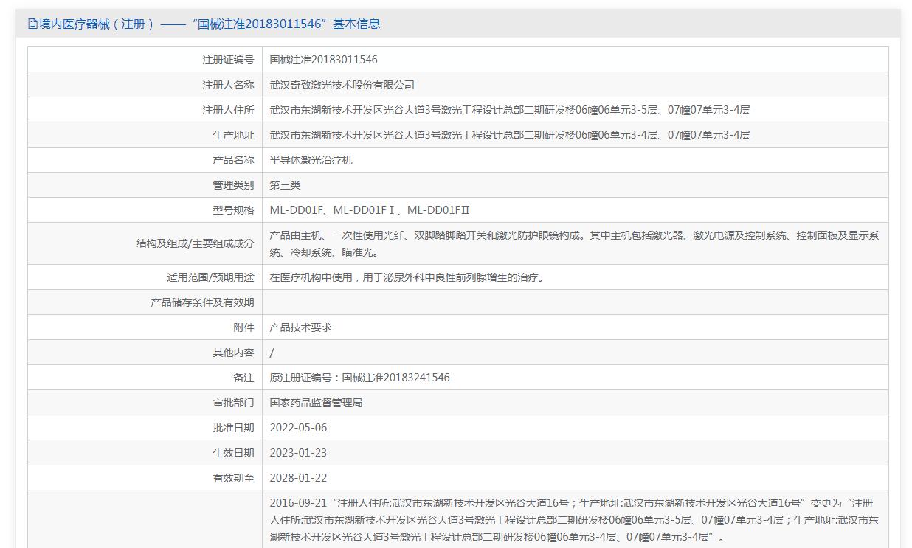Click the approving department 国家药品监督管理局
This screenshot has height=548, width=912.
coord(316,403)
